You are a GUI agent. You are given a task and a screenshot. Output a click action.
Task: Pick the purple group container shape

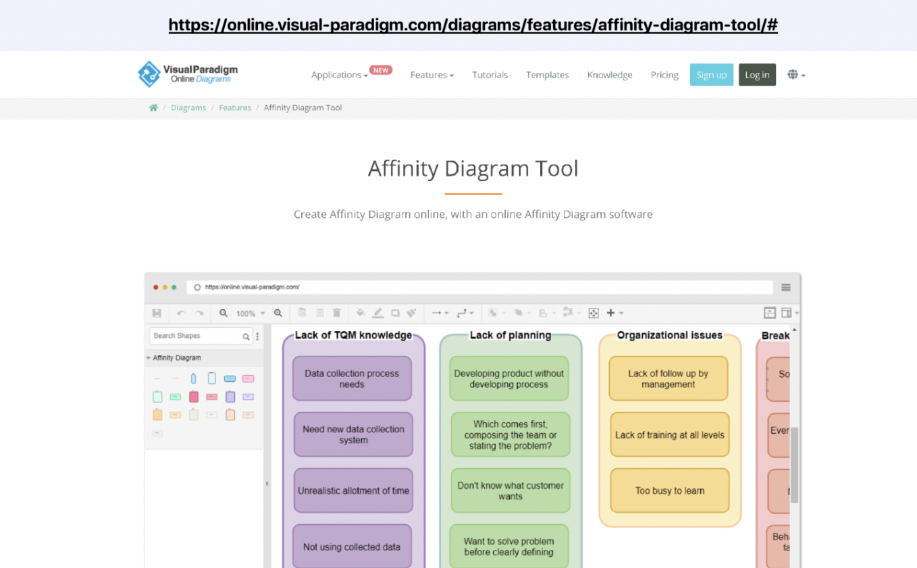[230, 397]
